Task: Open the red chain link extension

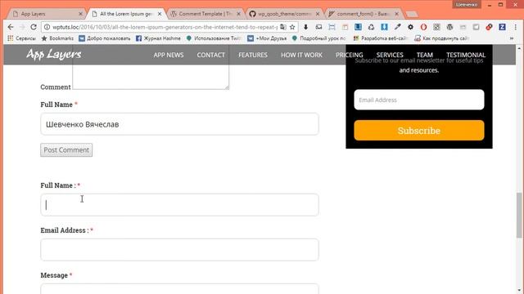Action: pyautogui.click(x=489, y=27)
